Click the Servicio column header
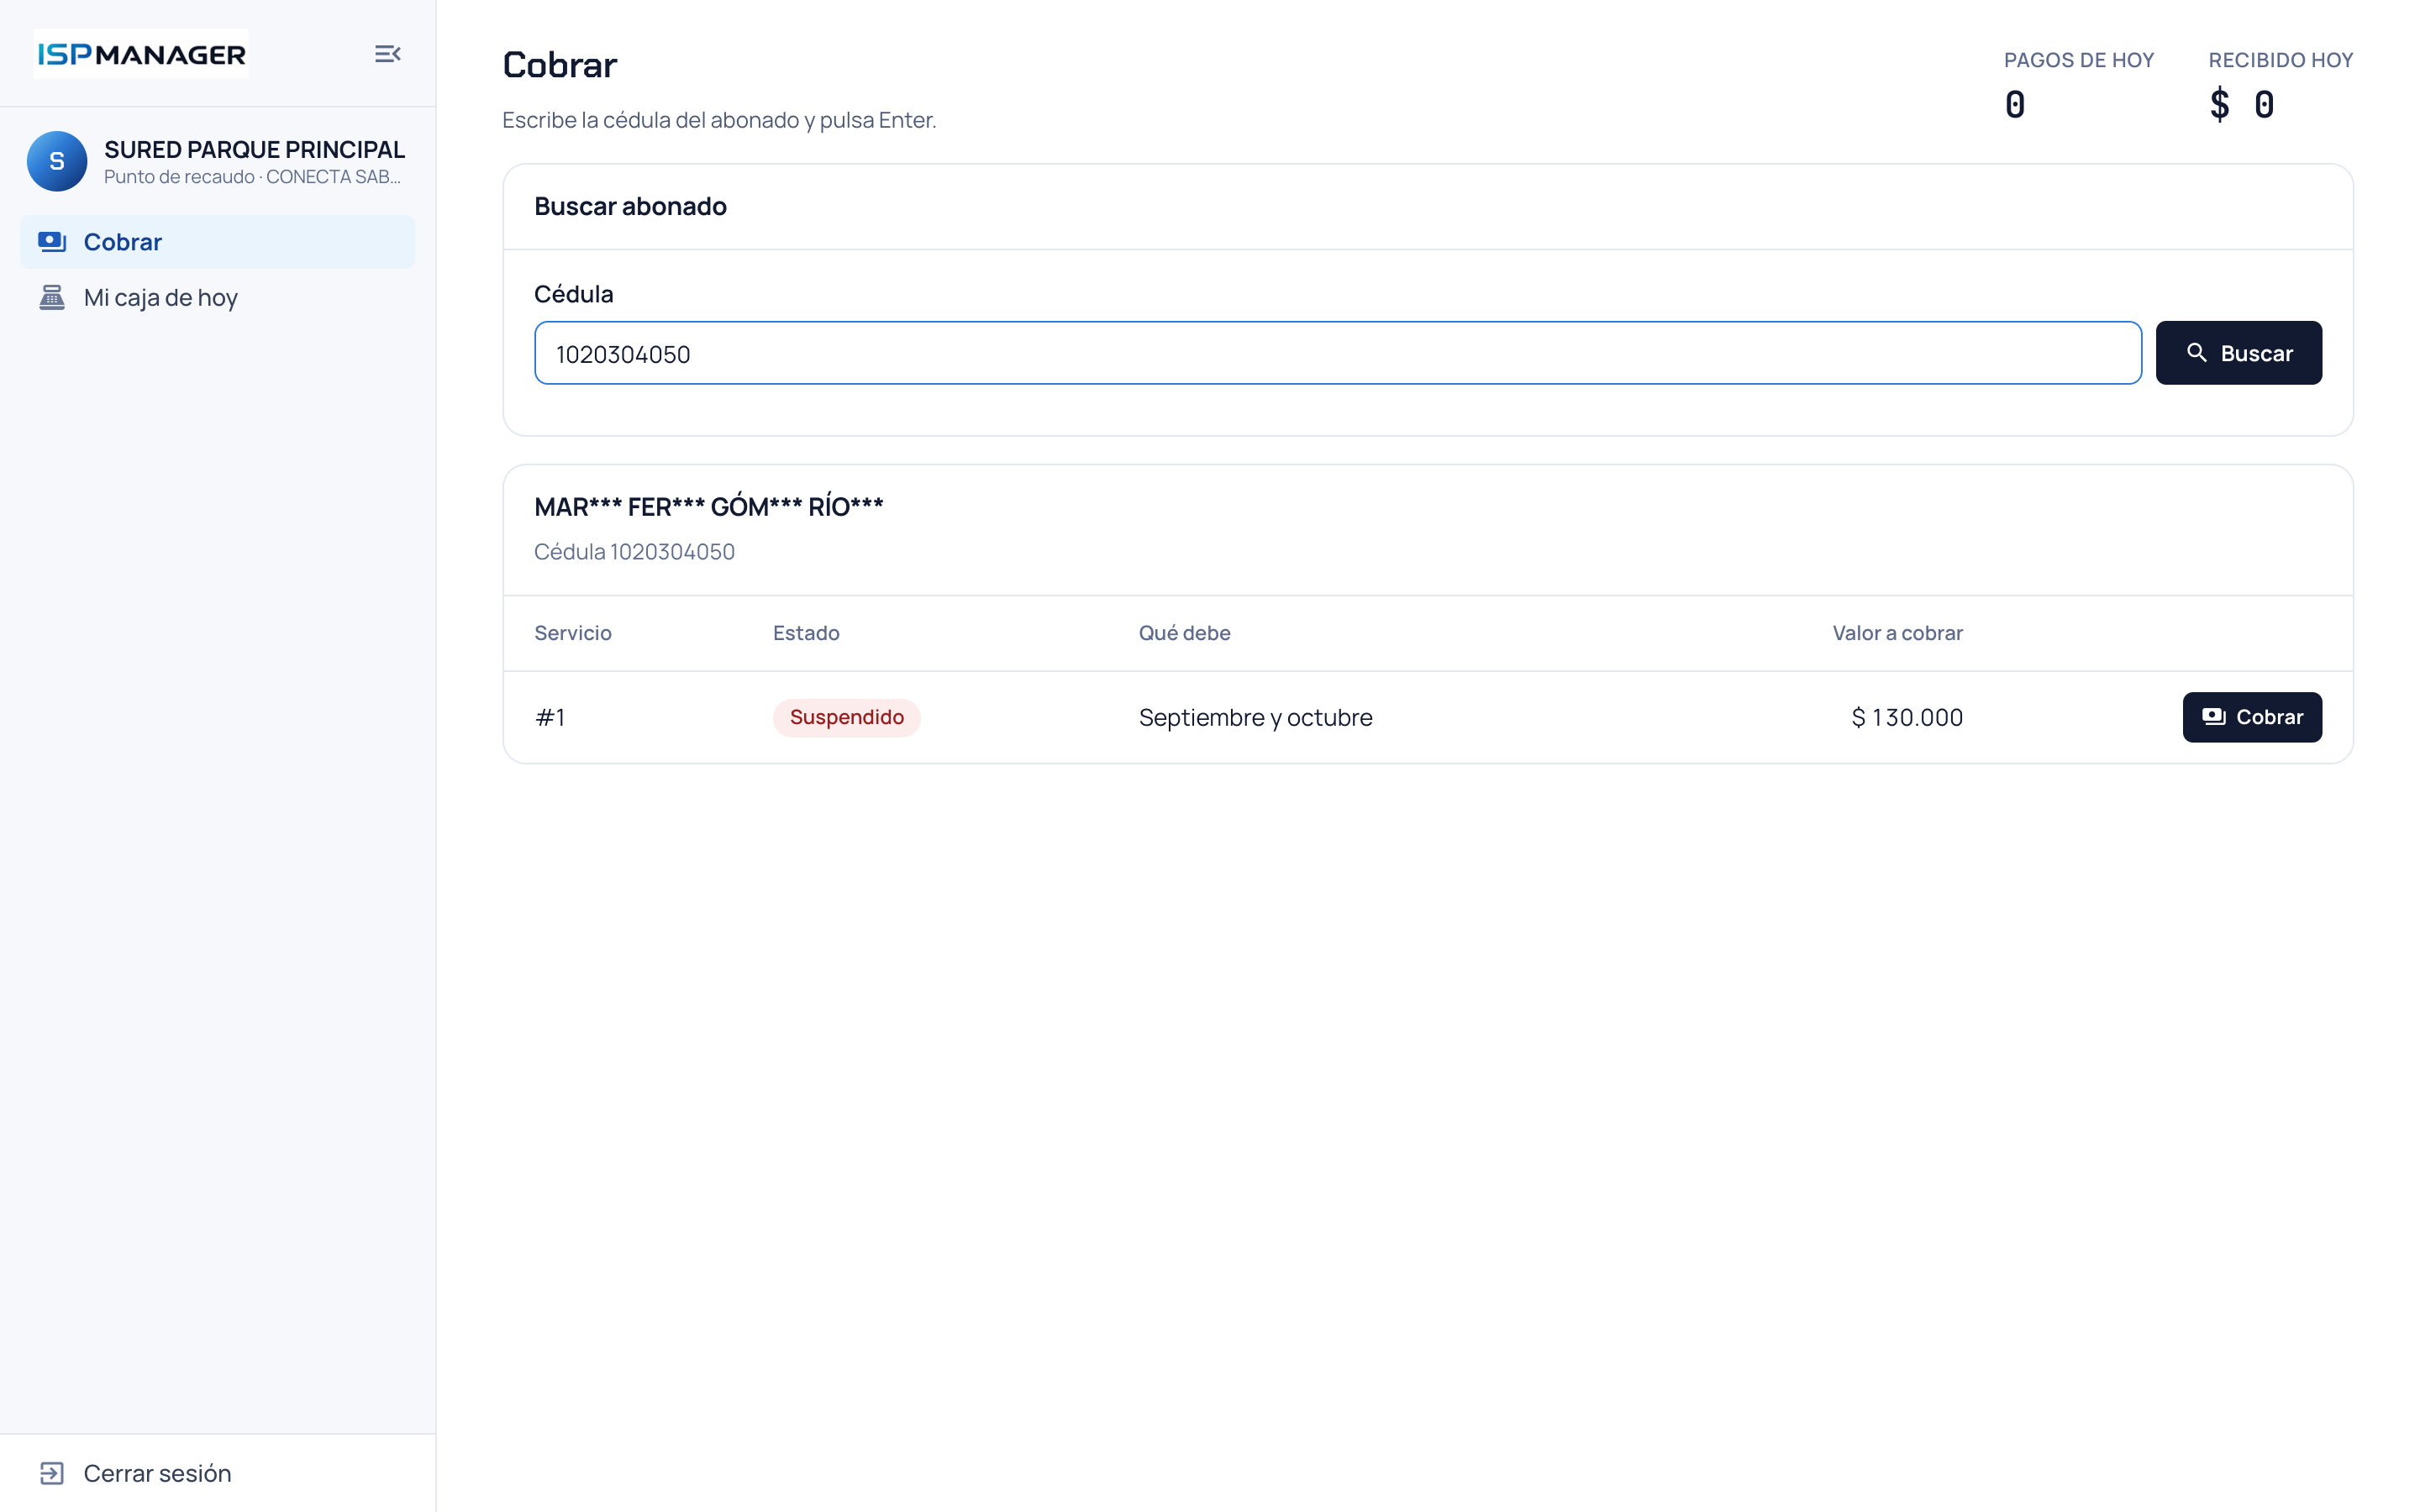Viewport: 2420px width, 1512px height. (572, 633)
